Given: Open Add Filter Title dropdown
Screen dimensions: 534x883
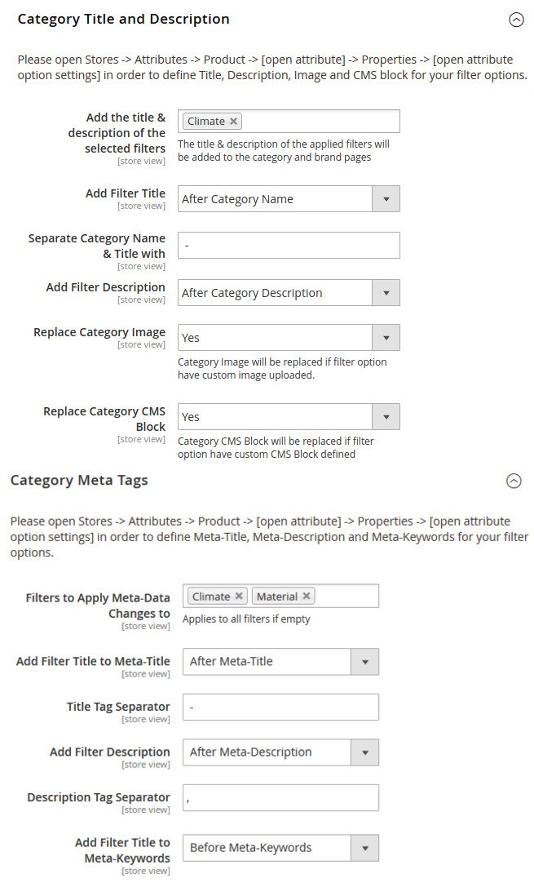Looking at the screenshot, I should click(386, 199).
